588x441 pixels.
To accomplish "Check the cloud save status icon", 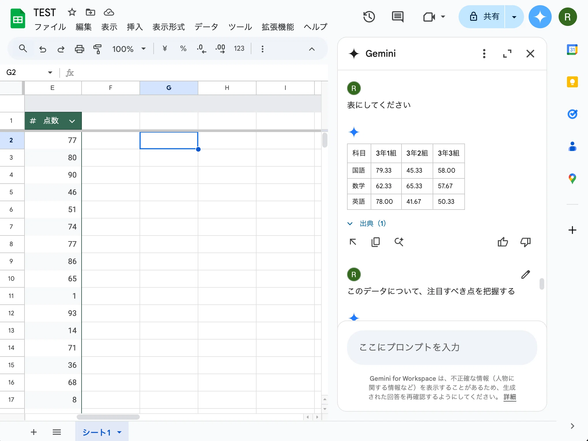I will 109,12.
